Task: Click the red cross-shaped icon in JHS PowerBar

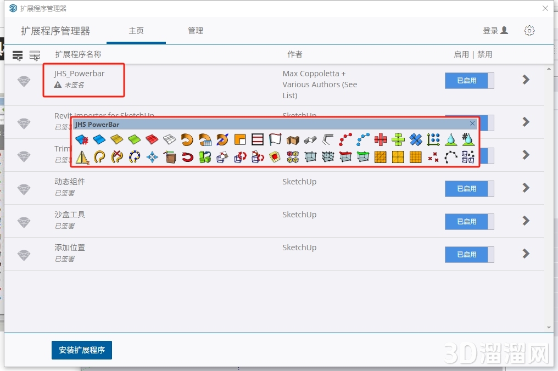Action: click(x=381, y=140)
